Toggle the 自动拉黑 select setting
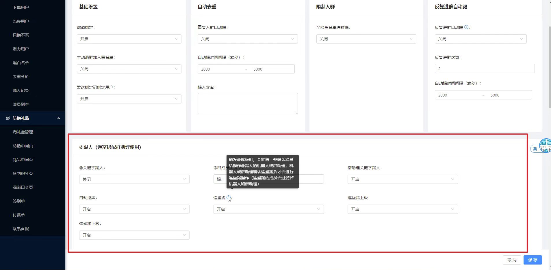 (x=134, y=209)
